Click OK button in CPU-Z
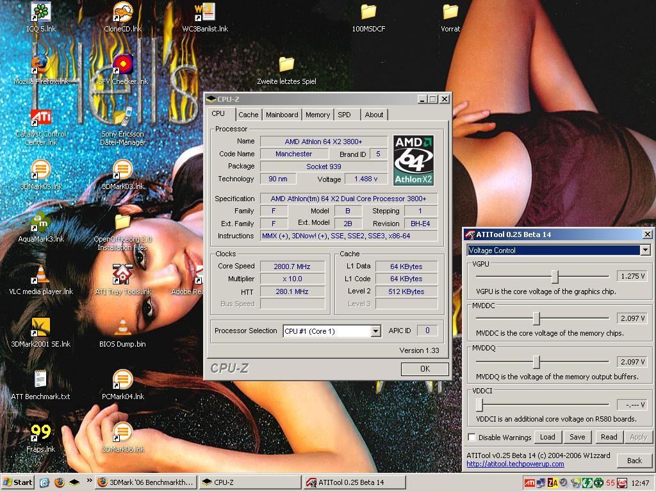 pos(425,368)
